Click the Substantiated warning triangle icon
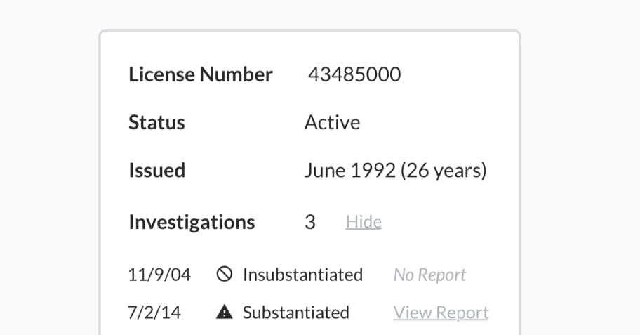 [225, 313]
